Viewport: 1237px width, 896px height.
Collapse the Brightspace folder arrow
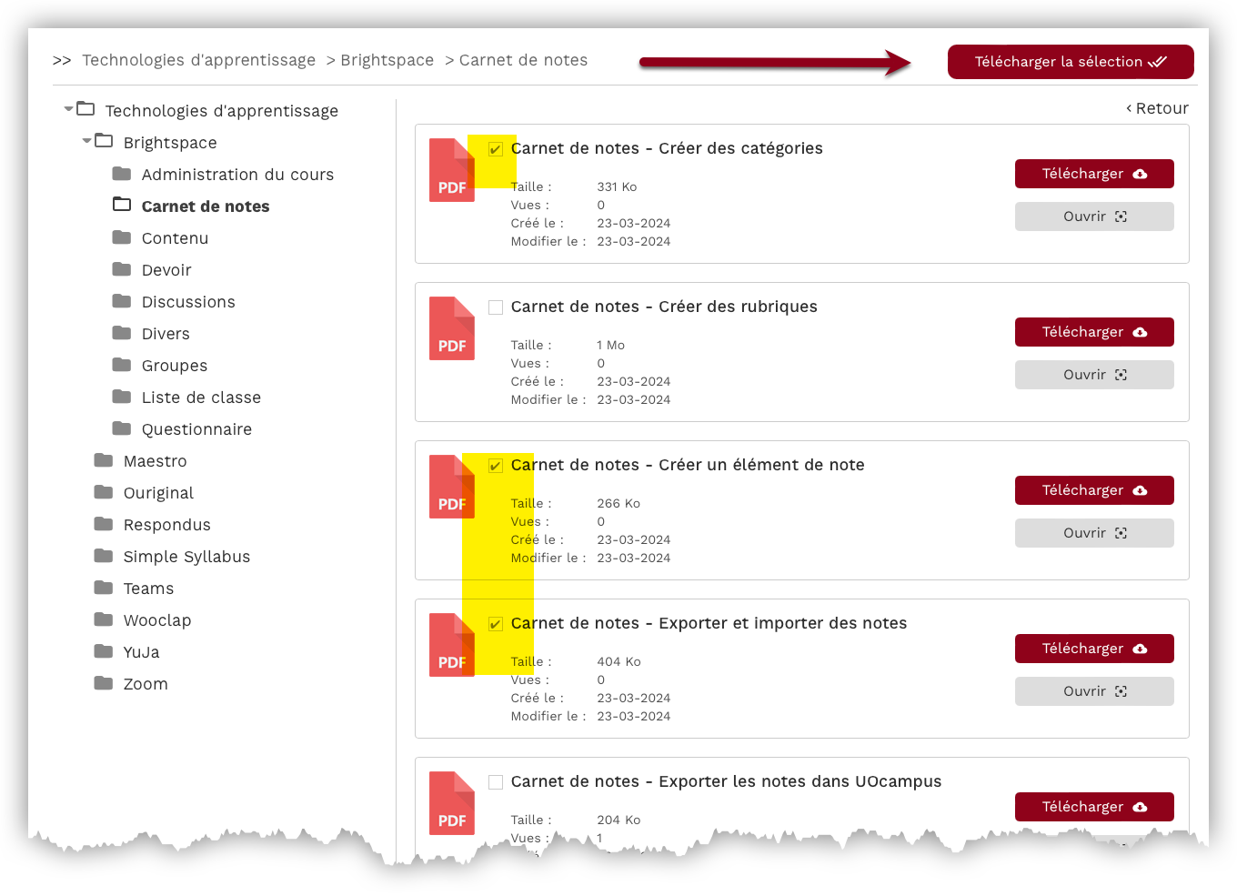point(86,141)
